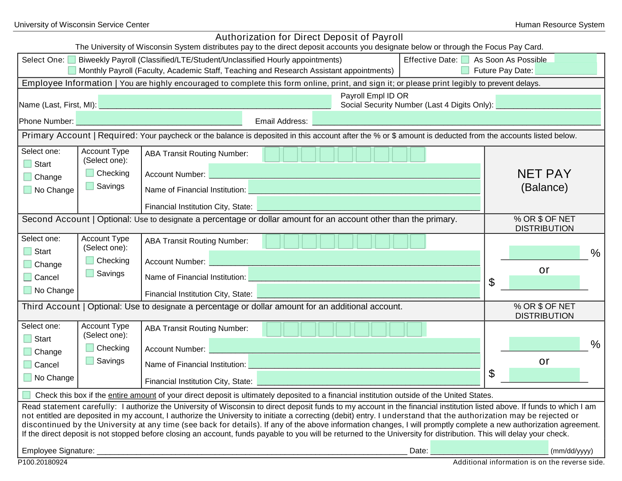Screen dimensions: 622x481
Task: Tick the Future Pay Date checkbox
Action: [465, 71]
